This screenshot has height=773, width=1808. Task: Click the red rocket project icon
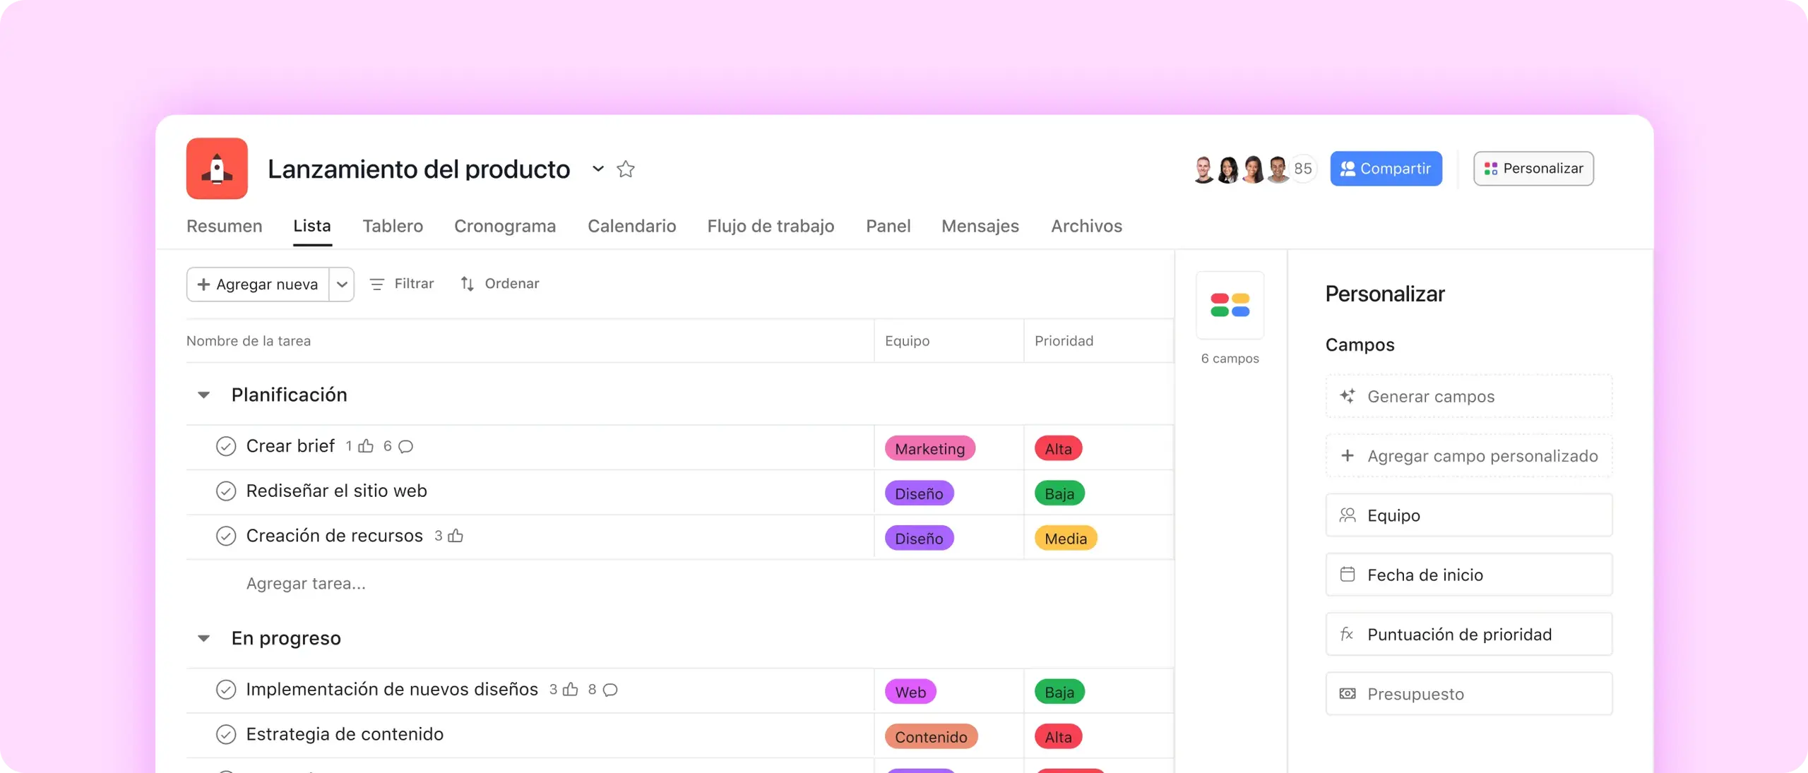217,168
